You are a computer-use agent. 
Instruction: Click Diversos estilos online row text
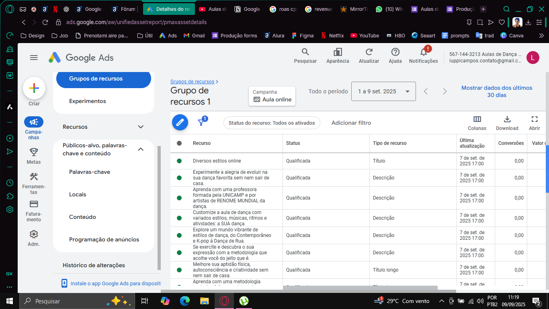click(x=217, y=161)
